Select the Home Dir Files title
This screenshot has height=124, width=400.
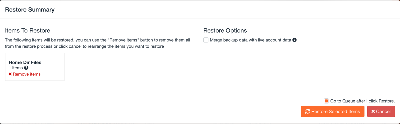pos(25,62)
